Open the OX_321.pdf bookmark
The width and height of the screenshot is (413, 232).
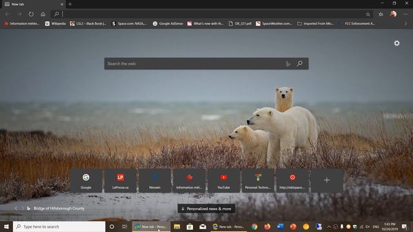[x=240, y=24]
